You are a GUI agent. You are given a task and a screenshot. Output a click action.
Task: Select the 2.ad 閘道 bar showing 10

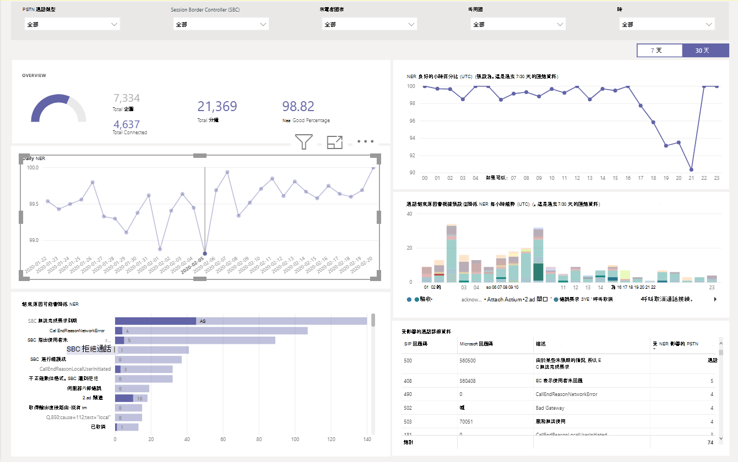click(132, 398)
